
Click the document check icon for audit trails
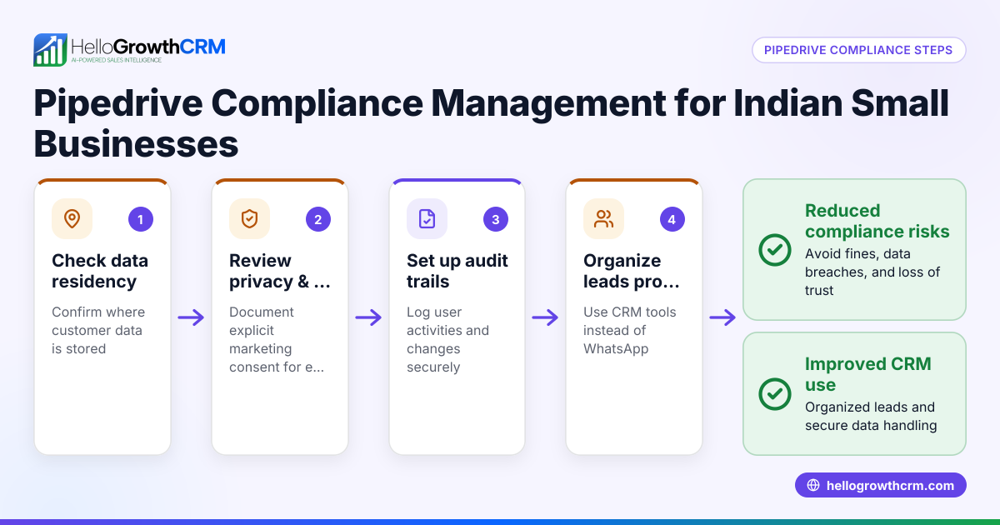pyautogui.click(x=427, y=219)
